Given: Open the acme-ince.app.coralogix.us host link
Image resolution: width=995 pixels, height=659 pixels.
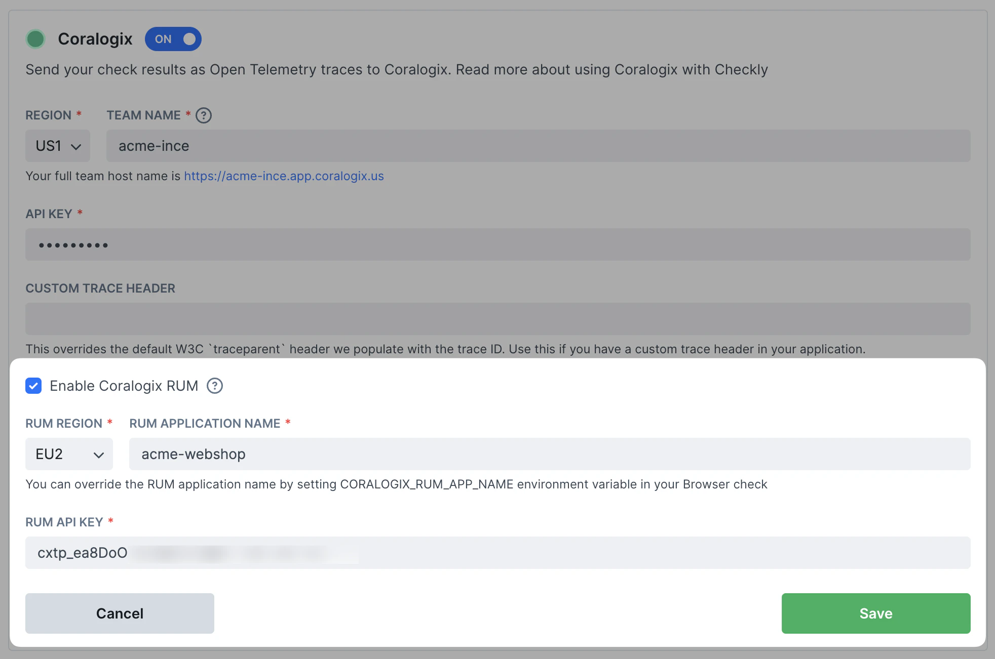Looking at the screenshot, I should [284, 176].
